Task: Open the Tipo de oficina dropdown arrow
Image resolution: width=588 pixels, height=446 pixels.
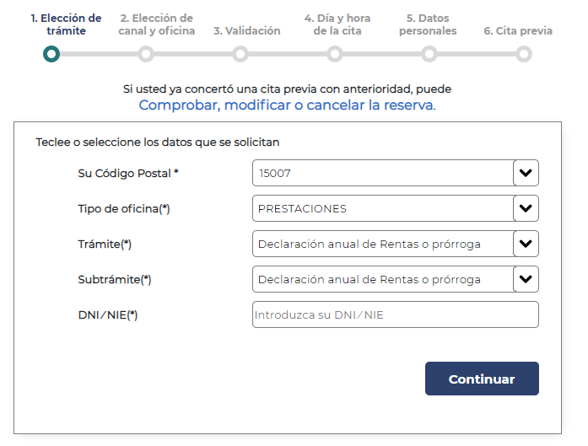Action: coord(526,208)
